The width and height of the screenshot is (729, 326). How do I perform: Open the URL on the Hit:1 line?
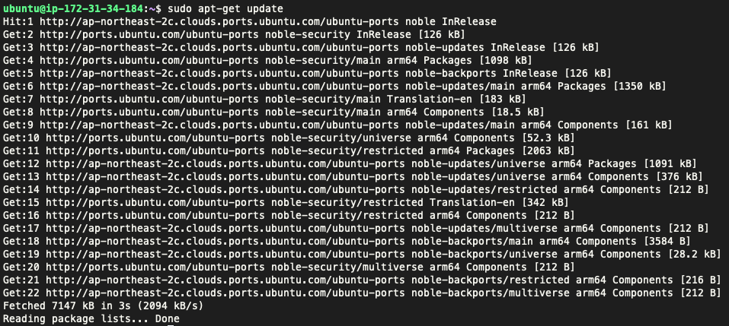(x=219, y=21)
